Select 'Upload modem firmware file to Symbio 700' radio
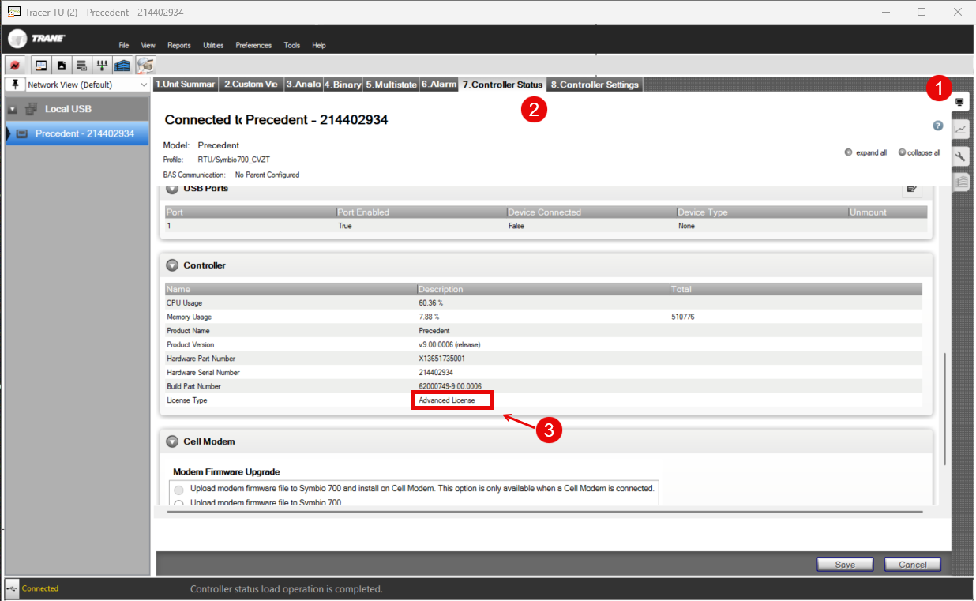Image resolution: width=976 pixels, height=601 pixels. tap(178, 503)
